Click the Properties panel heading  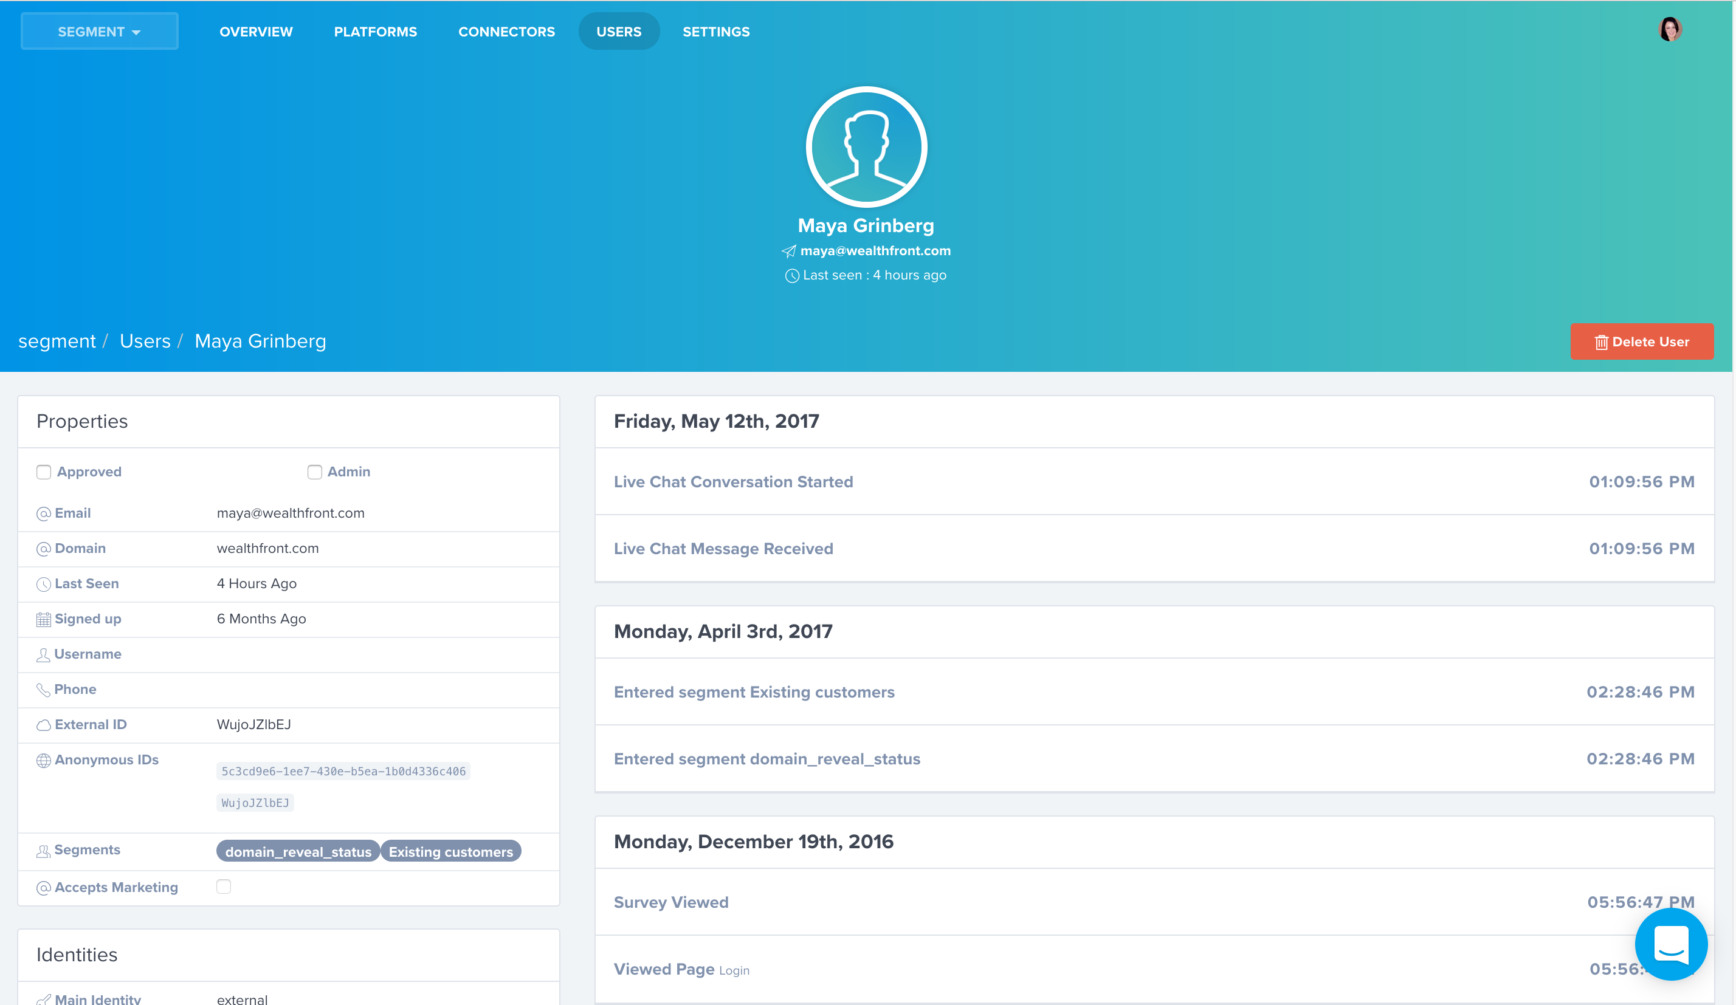82,421
